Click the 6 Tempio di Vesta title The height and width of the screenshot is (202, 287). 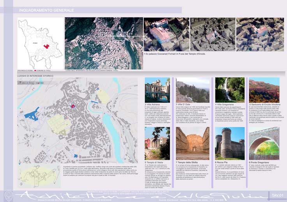(x=154, y=162)
